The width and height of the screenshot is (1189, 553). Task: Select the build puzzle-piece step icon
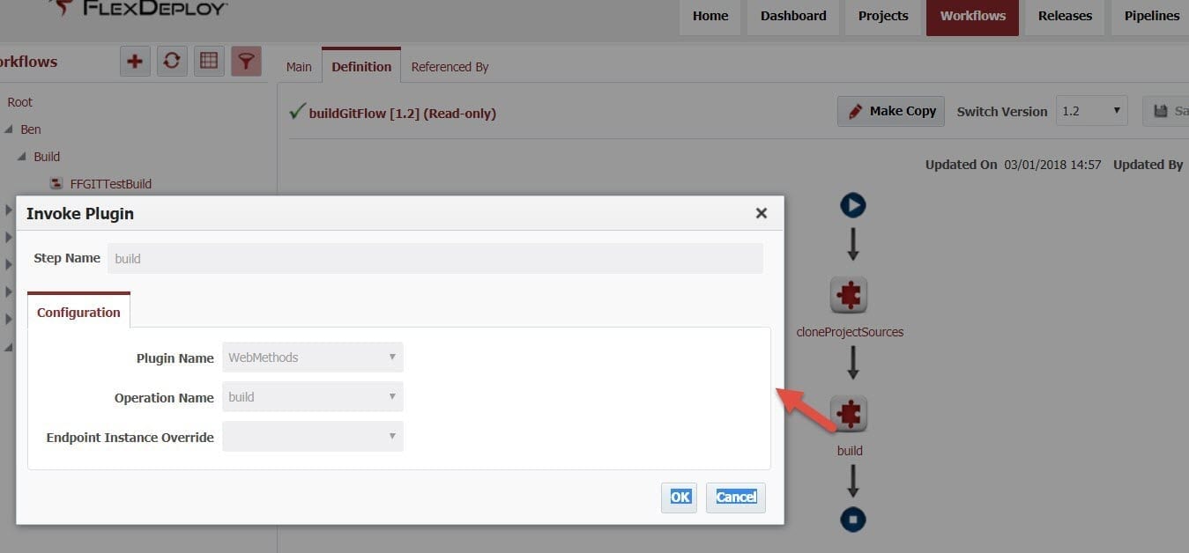pos(849,414)
